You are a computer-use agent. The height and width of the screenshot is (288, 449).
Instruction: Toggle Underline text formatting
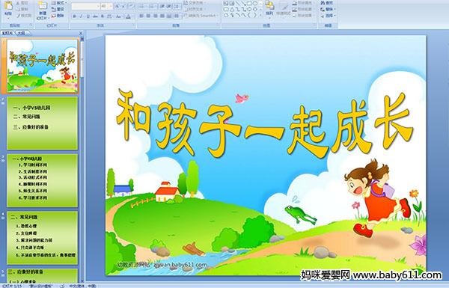(x=88, y=16)
